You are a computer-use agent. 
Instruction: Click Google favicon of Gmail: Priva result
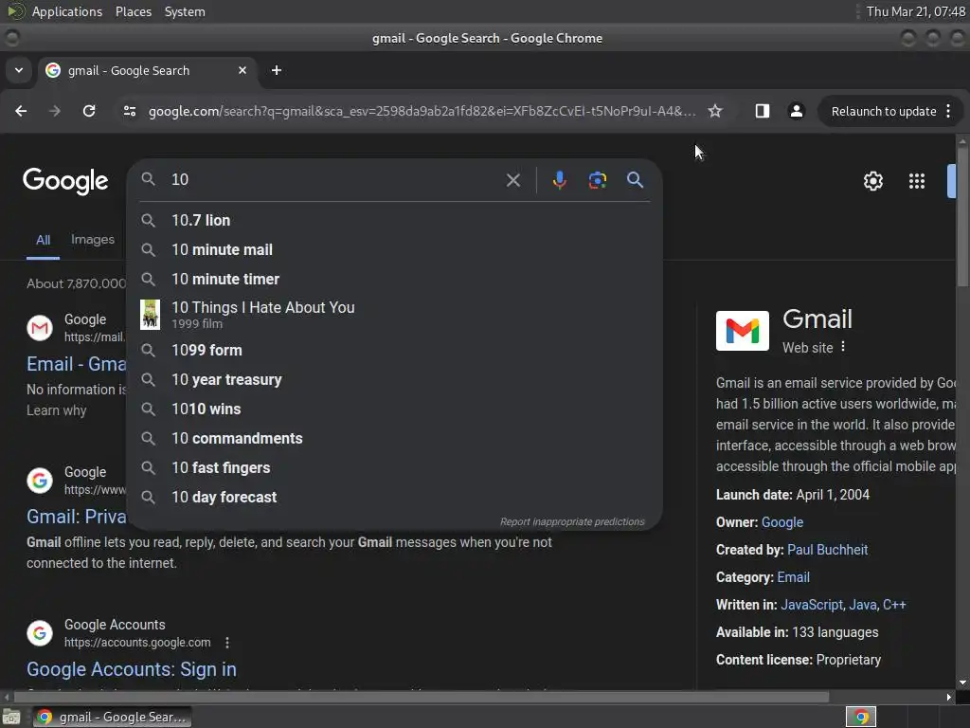tap(40, 481)
